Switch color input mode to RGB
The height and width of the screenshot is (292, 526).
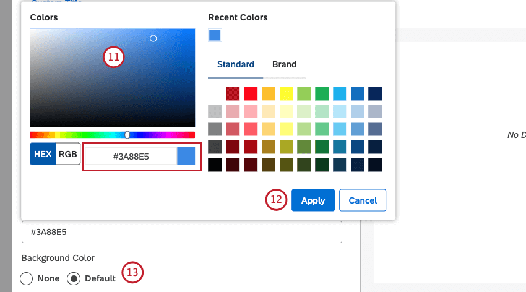(x=68, y=155)
